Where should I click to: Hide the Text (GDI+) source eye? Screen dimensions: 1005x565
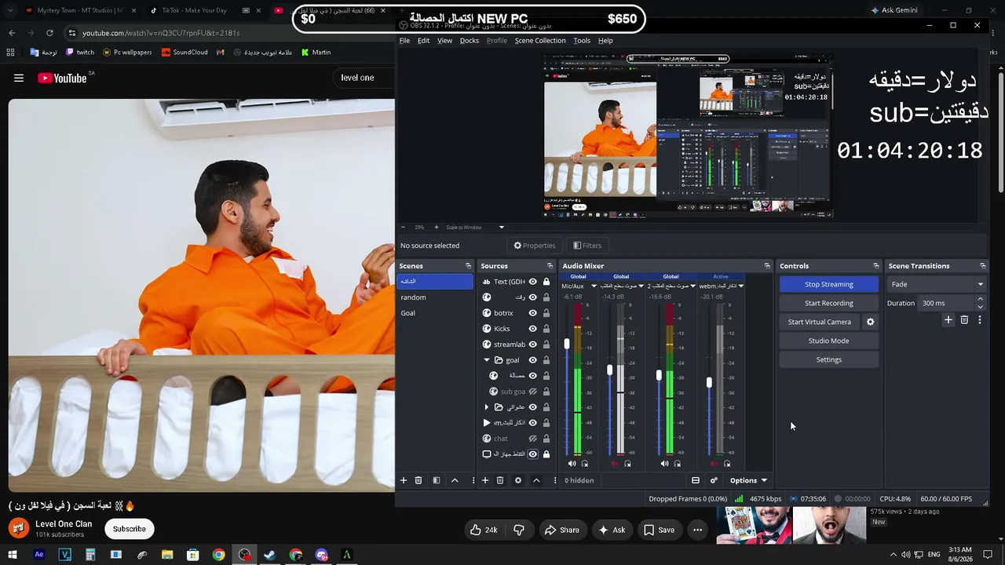coord(533,282)
